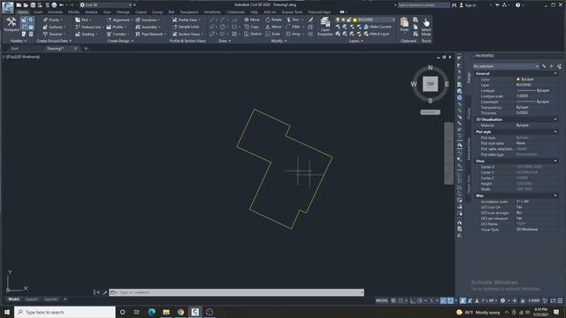Open the notification center icon
The width and height of the screenshot is (566, 318).
tap(556, 312)
